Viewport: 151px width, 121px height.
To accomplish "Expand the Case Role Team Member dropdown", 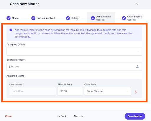I will 108,91.
